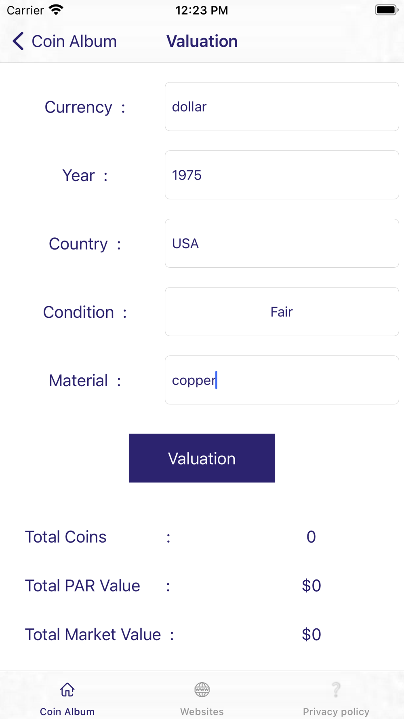This screenshot has width=404, height=719.
Task: Focus the Material field containing copper
Action: (x=282, y=380)
